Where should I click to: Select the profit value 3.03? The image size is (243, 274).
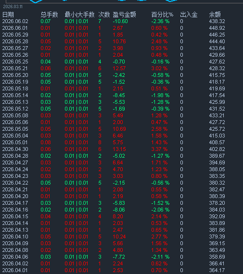pos(118,176)
